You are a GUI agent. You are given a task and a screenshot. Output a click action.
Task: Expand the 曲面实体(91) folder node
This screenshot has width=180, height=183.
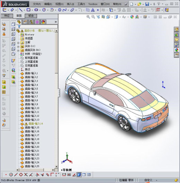[18, 50]
